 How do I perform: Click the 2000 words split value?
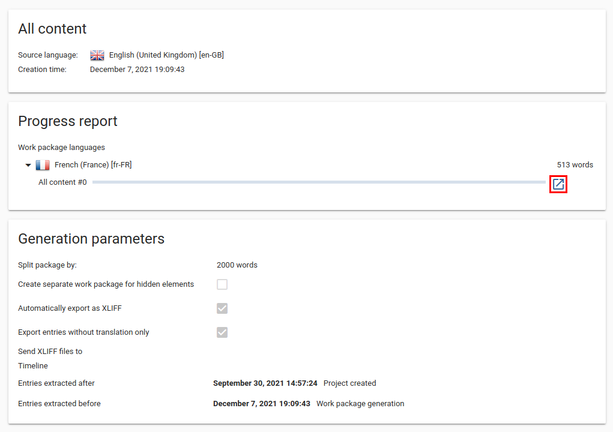tap(237, 265)
